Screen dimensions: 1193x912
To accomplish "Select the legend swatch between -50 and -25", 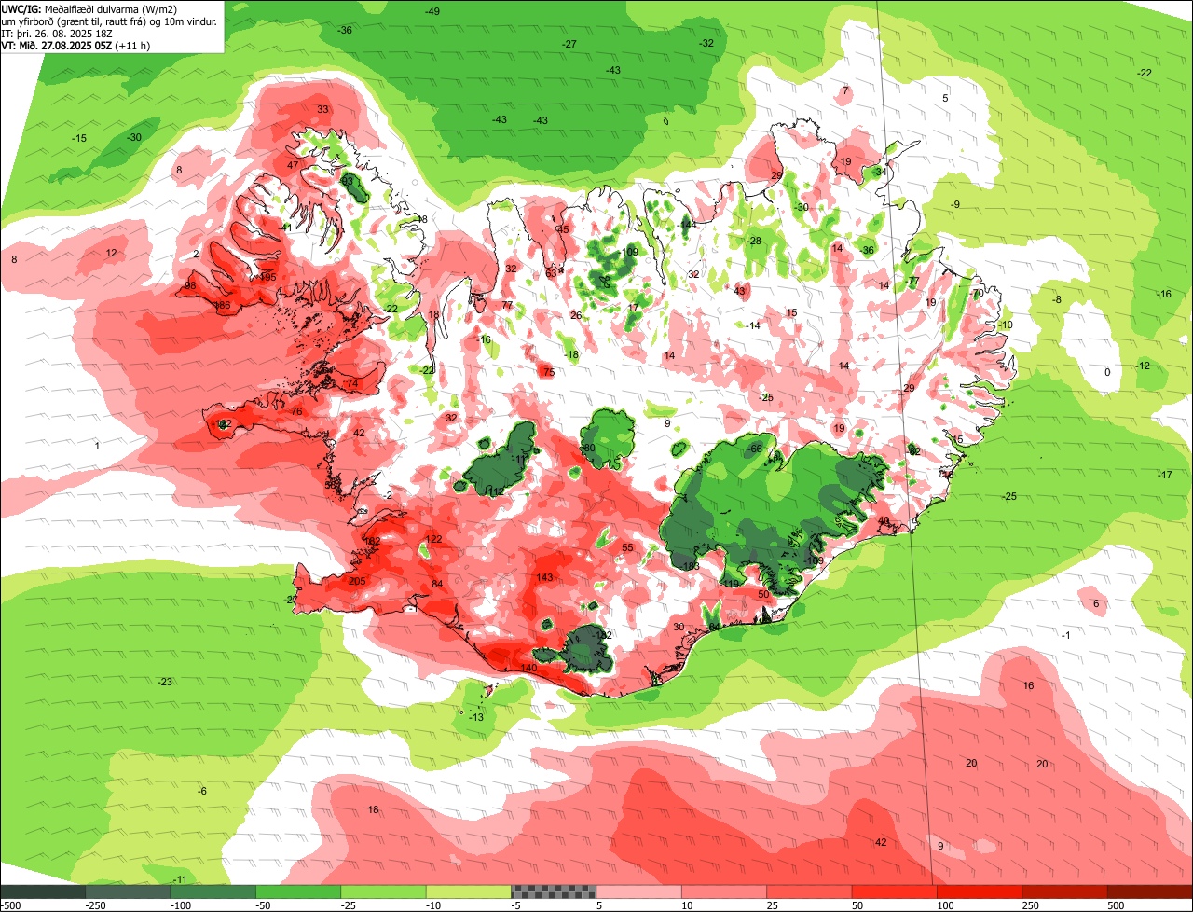I will pos(298,891).
